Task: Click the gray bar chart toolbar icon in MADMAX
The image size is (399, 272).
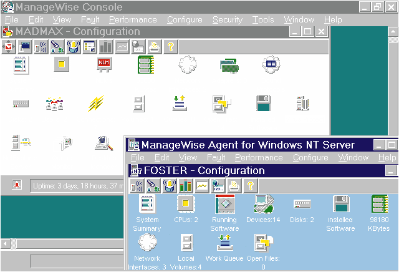Action: (x=105, y=47)
